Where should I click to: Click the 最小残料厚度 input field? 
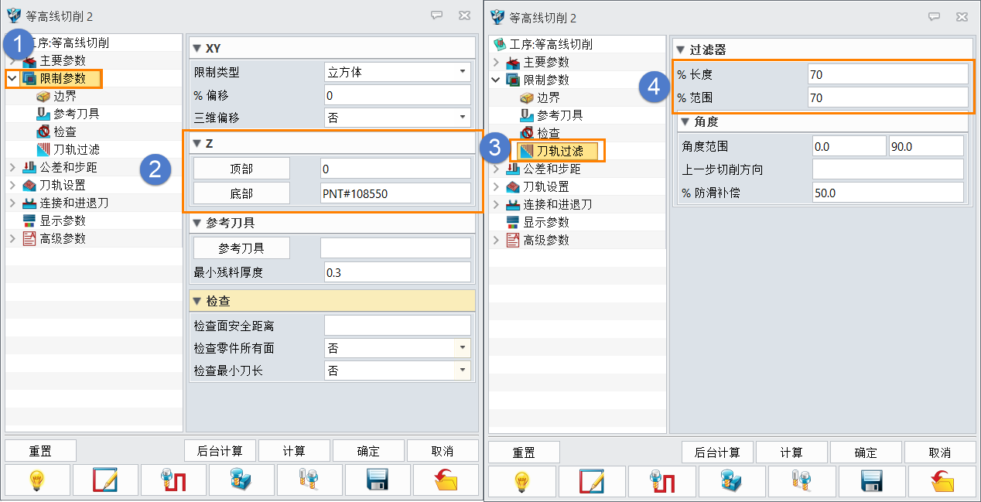[397, 272]
